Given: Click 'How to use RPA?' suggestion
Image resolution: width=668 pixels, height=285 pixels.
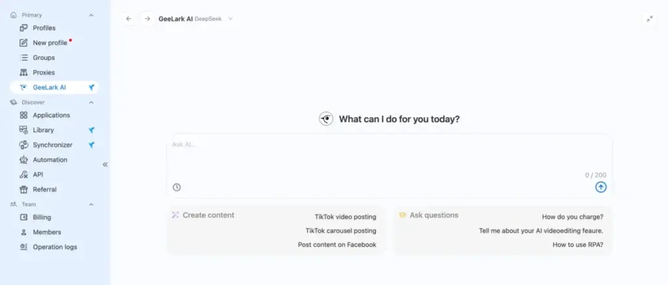Looking at the screenshot, I should click(x=577, y=245).
